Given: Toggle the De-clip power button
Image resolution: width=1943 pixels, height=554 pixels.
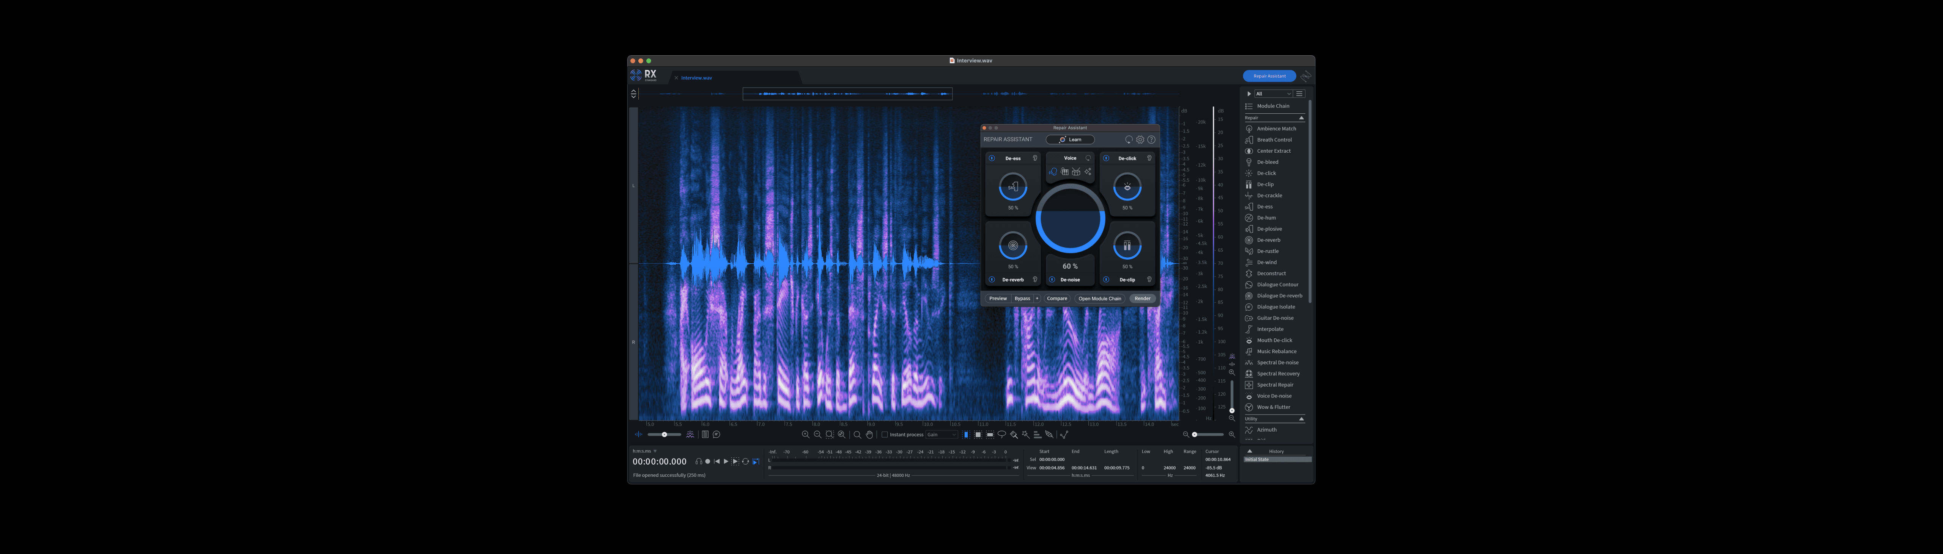Looking at the screenshot, I should [x=1106, y=279].
